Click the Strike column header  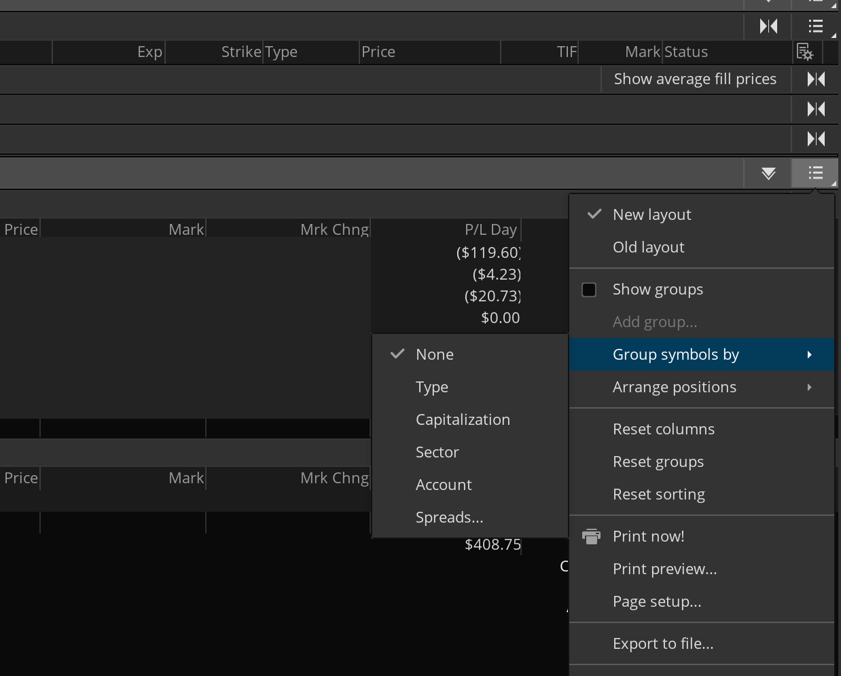[241, 52]
